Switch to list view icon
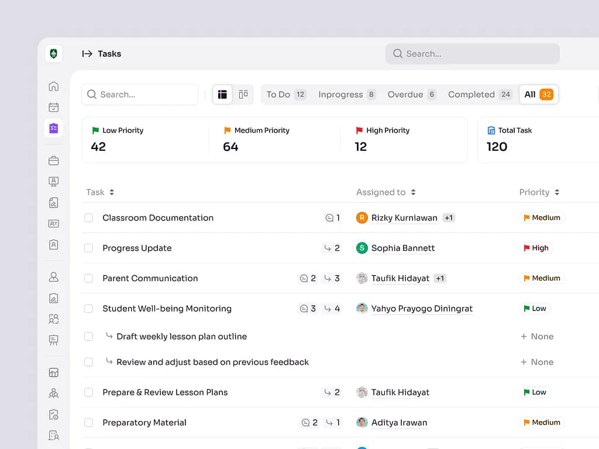The image size is (599, 449). pyautogui.click(x=222, y=94)
